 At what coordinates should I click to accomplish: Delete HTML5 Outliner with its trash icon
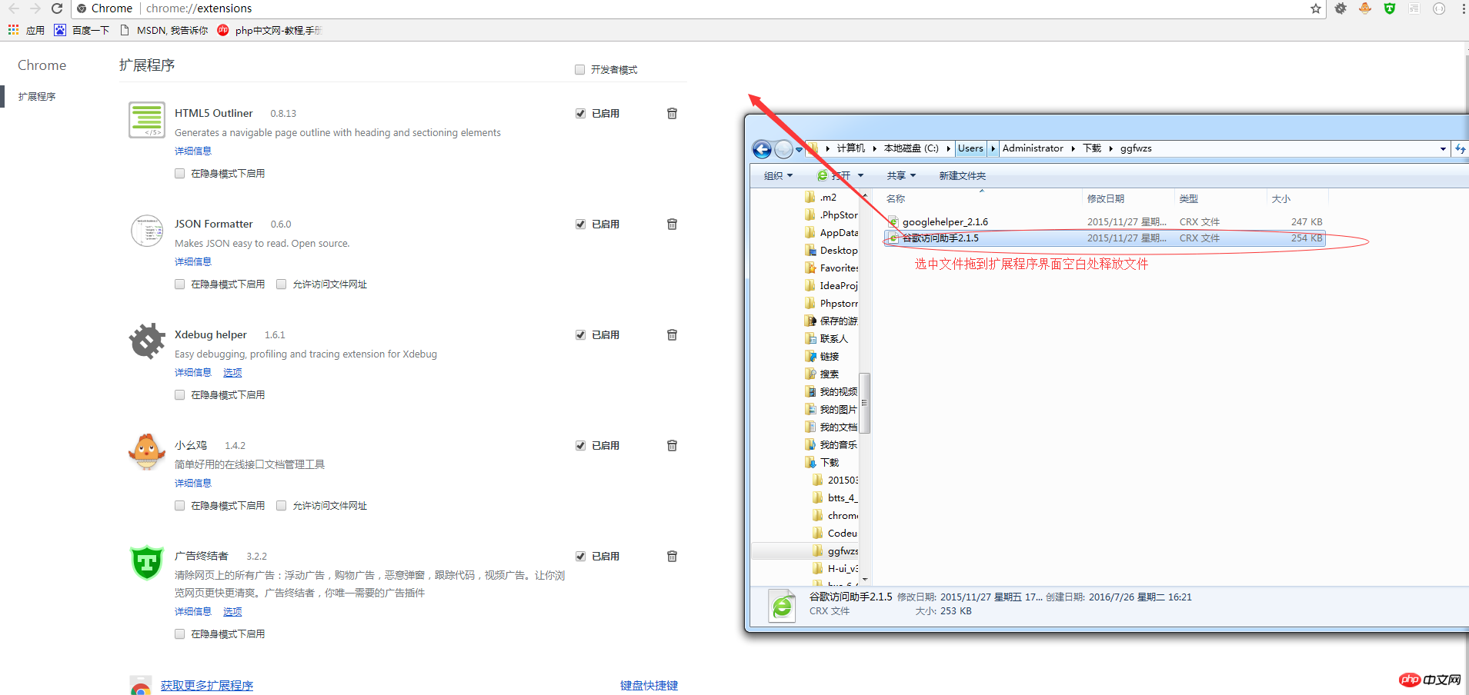click(x=672, y=113)
